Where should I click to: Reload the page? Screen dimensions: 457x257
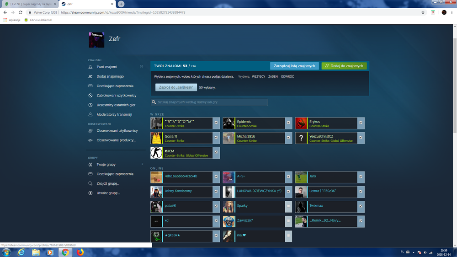tap(21, 12)
